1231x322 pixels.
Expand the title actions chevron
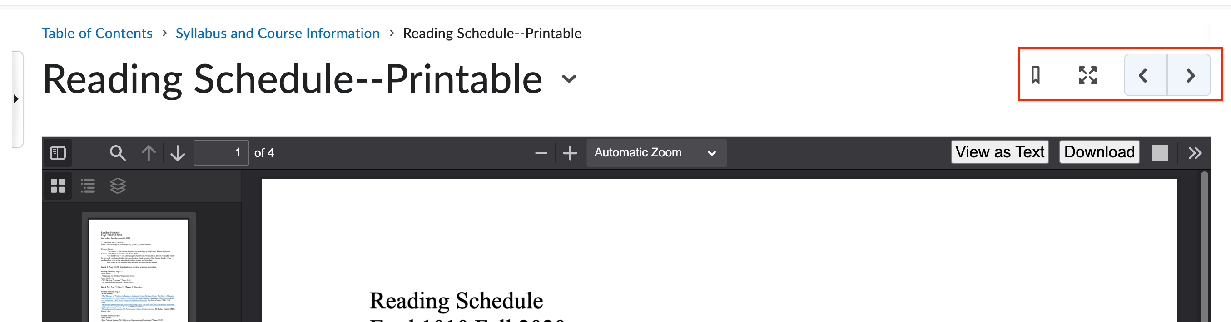pyautogui.click(x=569, y=80)
